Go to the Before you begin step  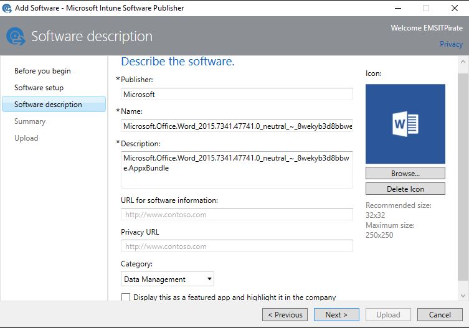pos(42,71)
